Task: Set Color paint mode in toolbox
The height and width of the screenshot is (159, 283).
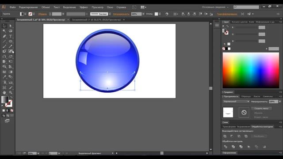Action: click(4, 110)
